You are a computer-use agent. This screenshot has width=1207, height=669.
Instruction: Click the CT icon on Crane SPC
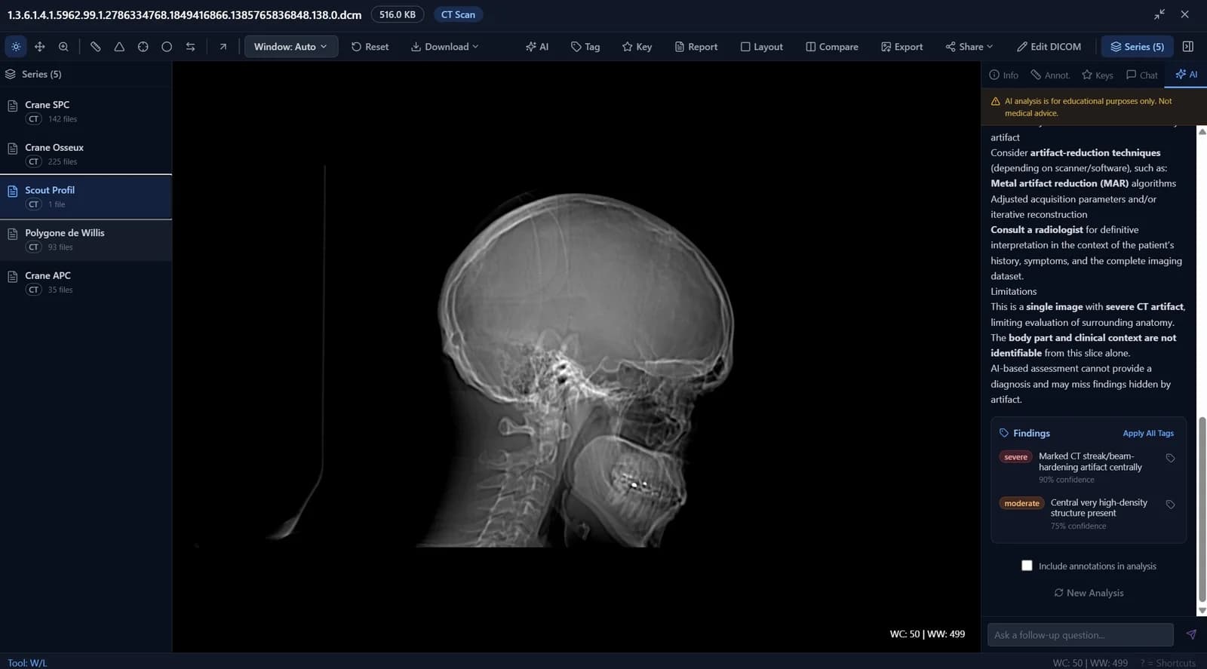[34, 119]
